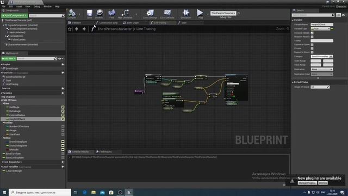Add a new macro with Macros plus icon
Screen dimensions: 348x196
click(x=63, y=88)
